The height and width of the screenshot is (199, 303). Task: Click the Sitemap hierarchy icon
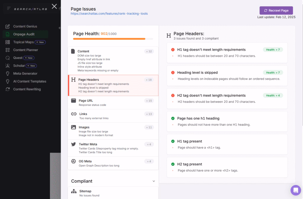74,191
